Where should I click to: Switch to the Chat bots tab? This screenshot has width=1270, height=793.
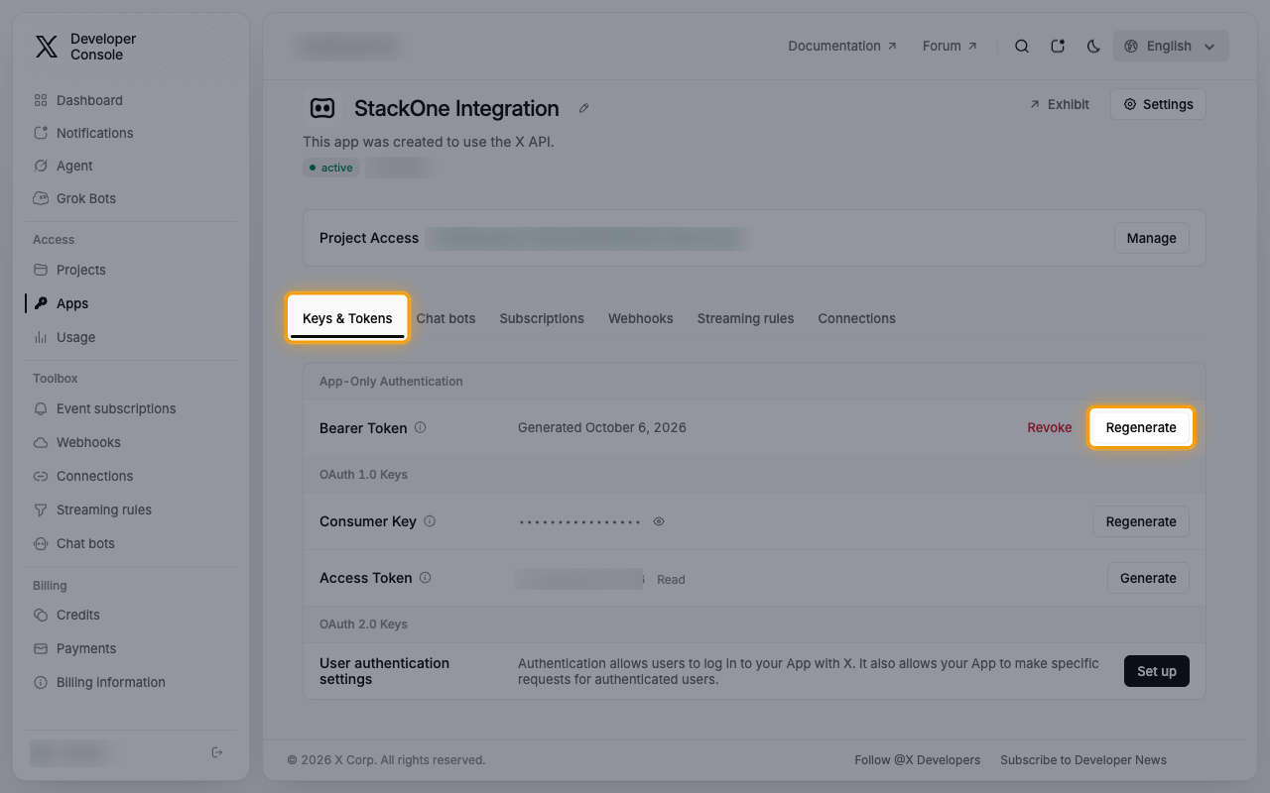point(445,318)
